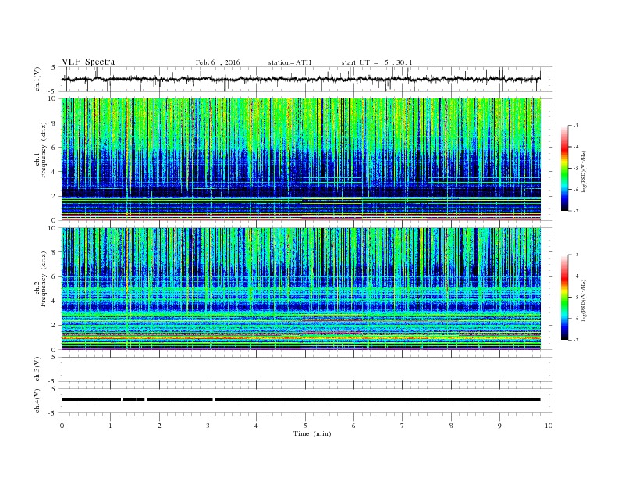Click the time axis tick label "1"
This screenshot has width=618, height=478.
tap(110, 426)
